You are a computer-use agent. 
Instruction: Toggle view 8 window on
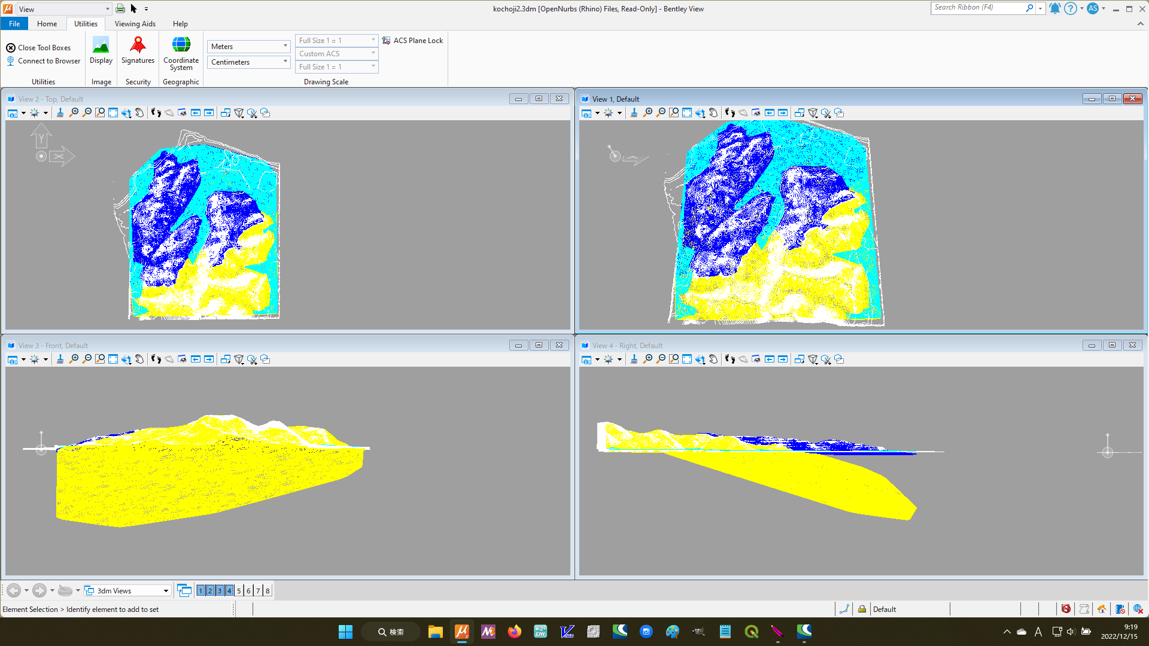pyautogui.click(x=268, y=590)
